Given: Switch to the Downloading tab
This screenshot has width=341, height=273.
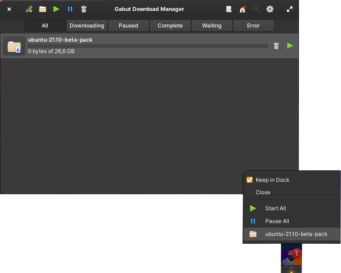Looking at the screenshot, I should 87,26.
